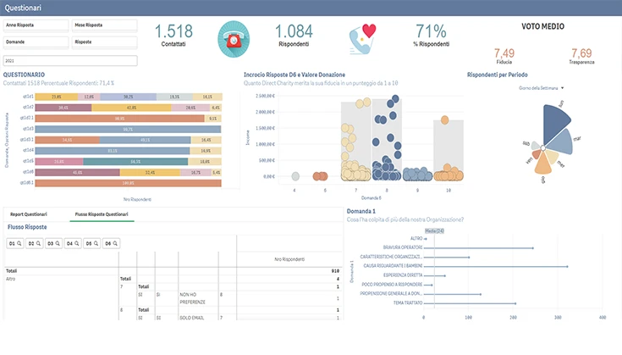622x355 pixels.
Task: Click the CAUSA RIGUARDANTE I BAMBINI bar
Action: point(496,266)
